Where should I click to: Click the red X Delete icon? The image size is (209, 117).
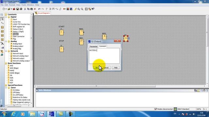coord(35,9)
